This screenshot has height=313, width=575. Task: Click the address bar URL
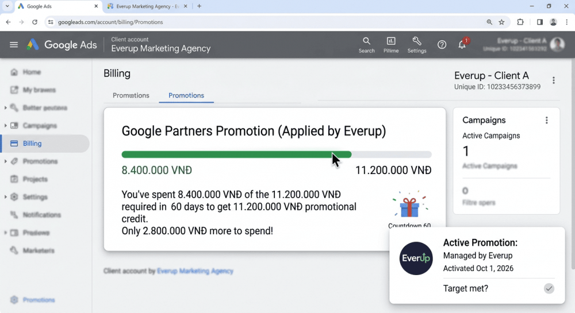coord(110,22)
